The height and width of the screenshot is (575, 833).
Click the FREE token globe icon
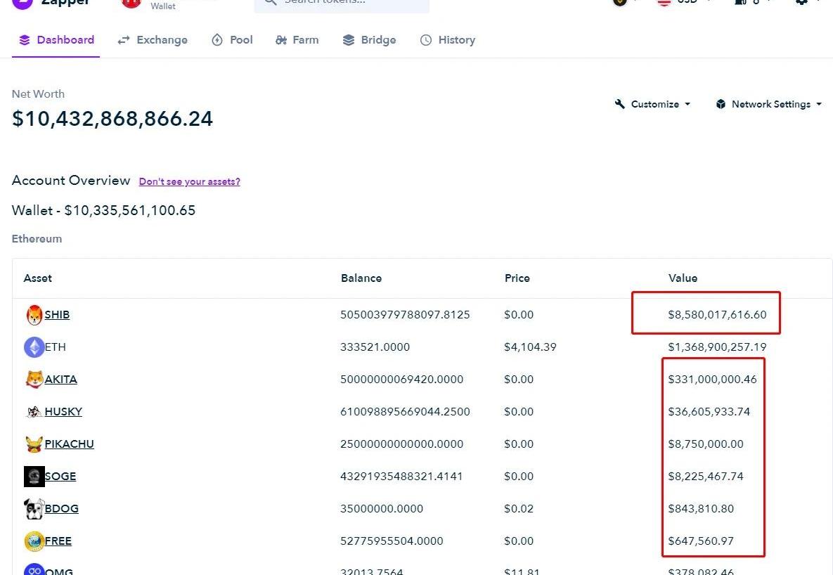coord(34,541)
